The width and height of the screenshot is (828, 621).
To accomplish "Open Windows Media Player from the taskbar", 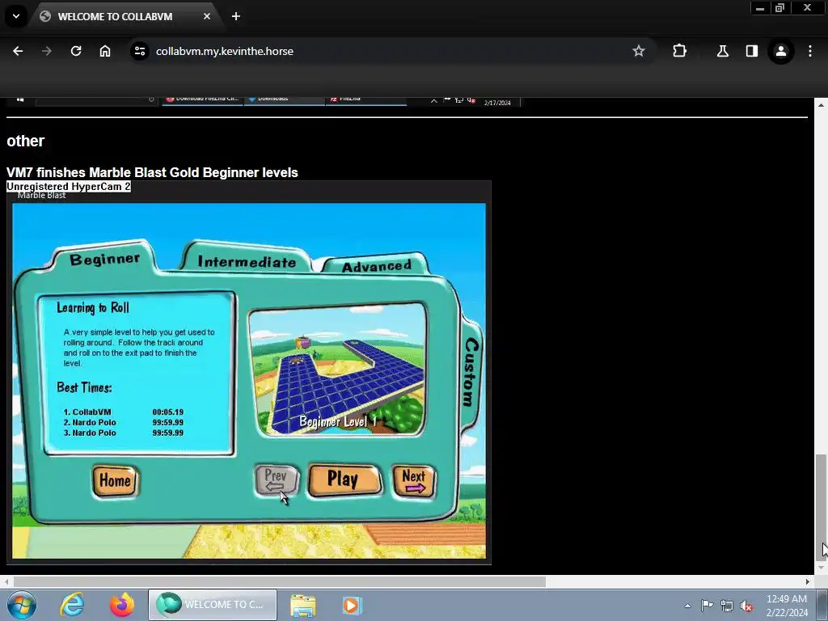I will (352, 605).
